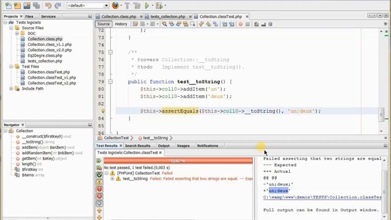Click the Shift Line Right icon
The image size is (391, 220).
point(232,24)
